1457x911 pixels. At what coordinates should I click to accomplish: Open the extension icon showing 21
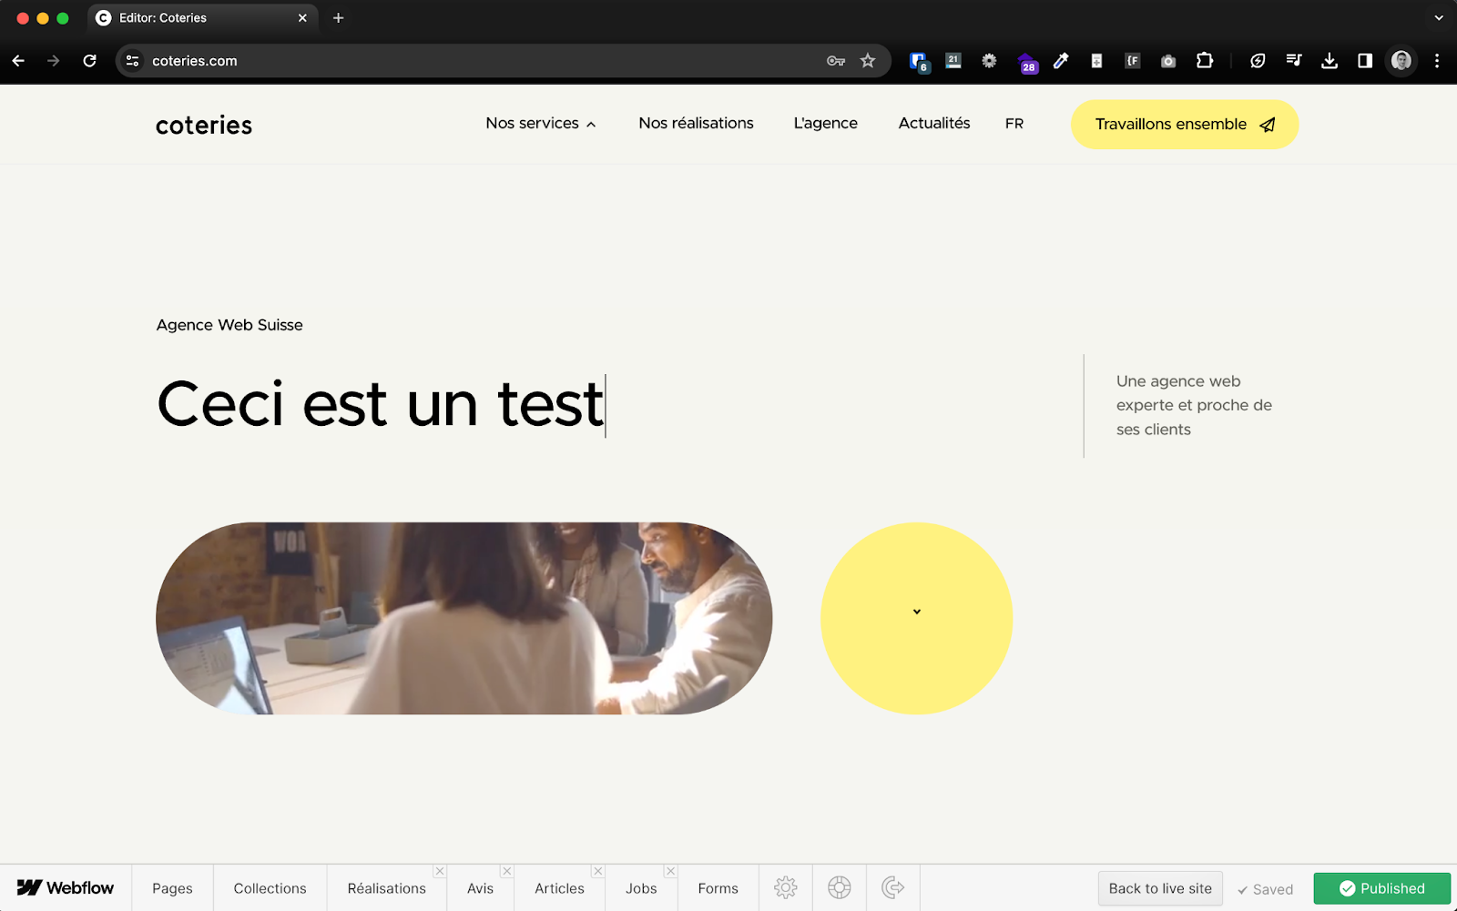[953, 61]
